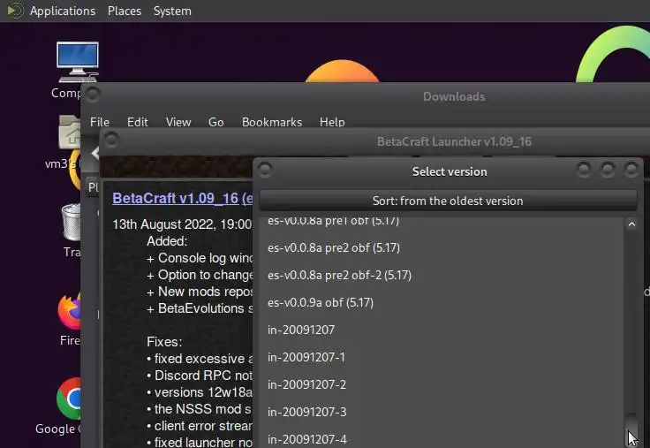
Task: Open the Places menu in top panel
Action: coord(125,11)
